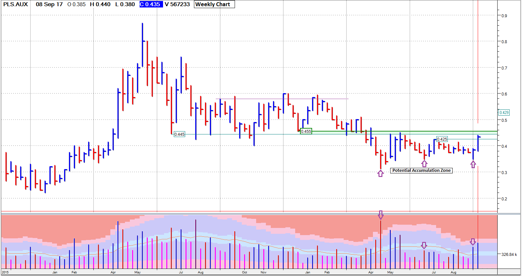Click the open price O 0.385
This screenshot has height=276, width=522.
pyautogui.click(x=77, y=4)
